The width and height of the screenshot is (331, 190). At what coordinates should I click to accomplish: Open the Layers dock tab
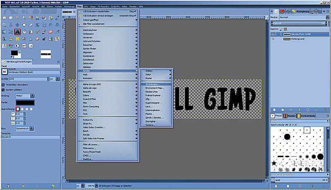pyautogui.click(x=276, y=12)
